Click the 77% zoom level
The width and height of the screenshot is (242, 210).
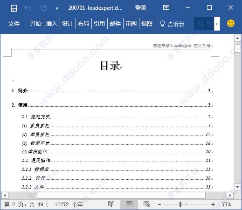tap(227, 204)
